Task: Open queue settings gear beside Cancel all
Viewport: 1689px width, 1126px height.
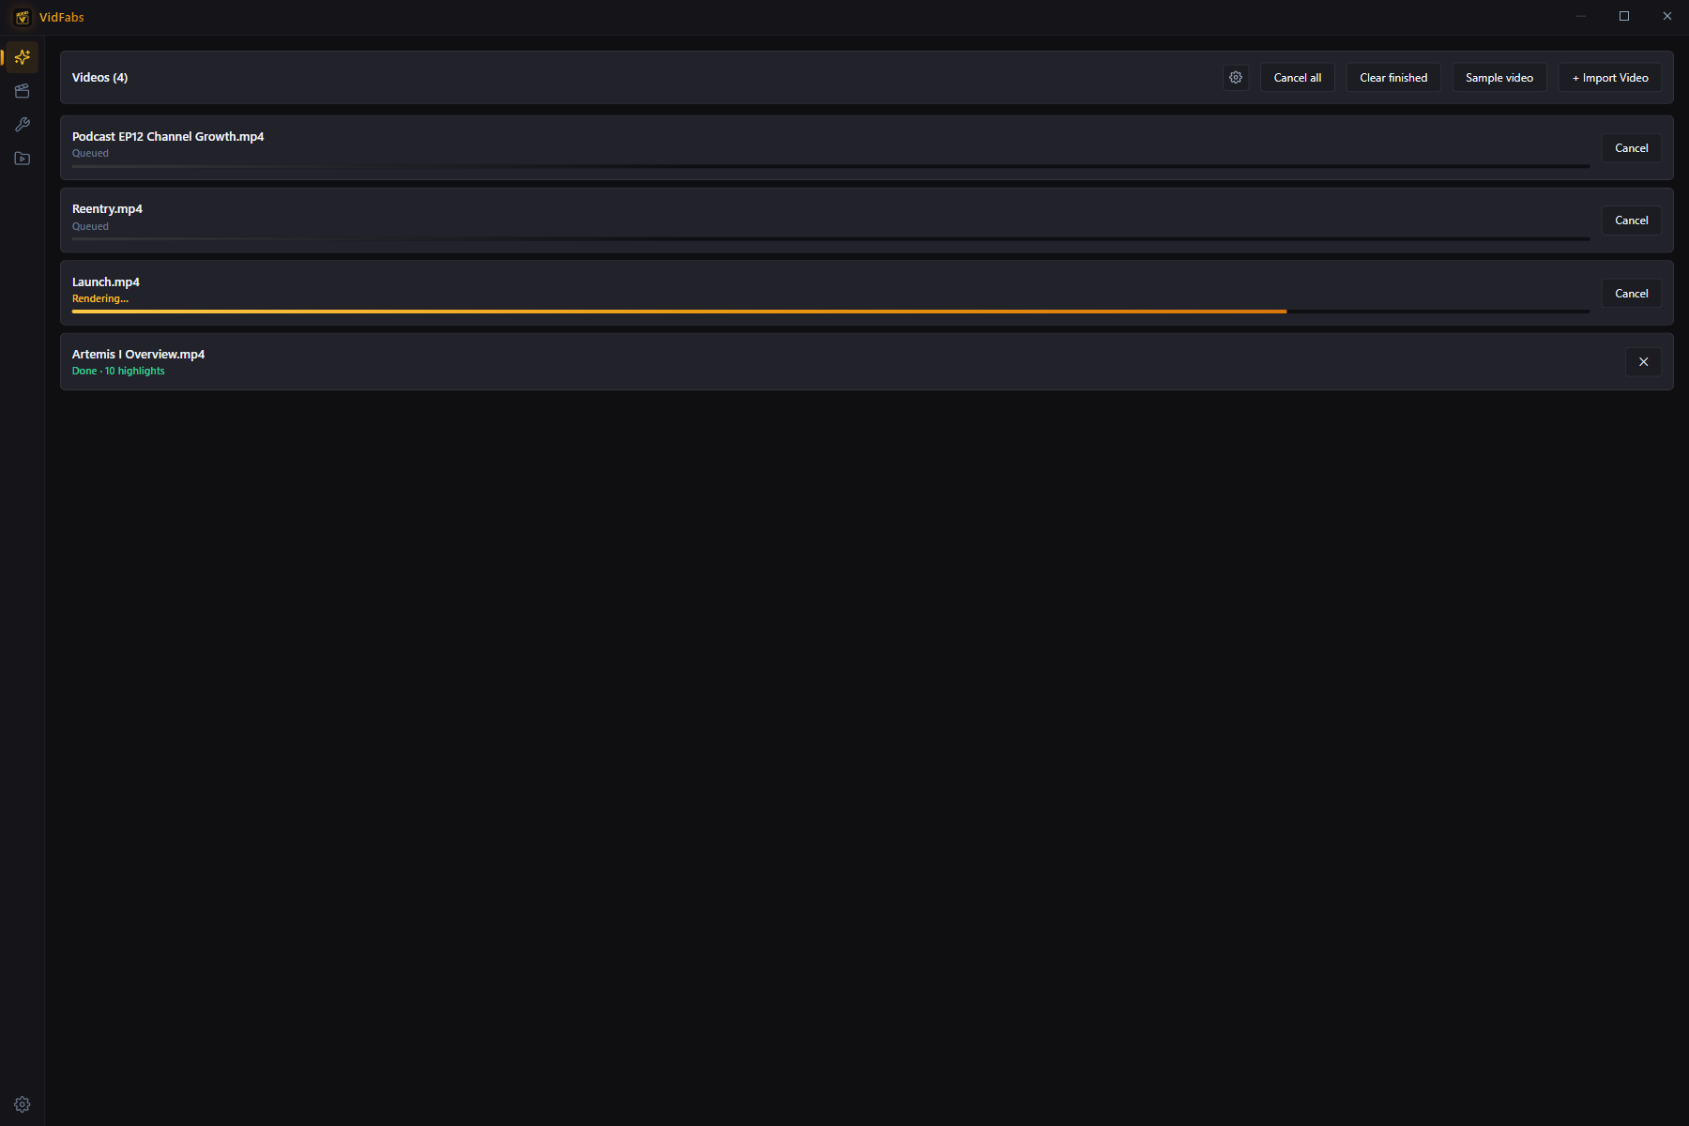Action: pyautogui.click(x=1236, y=78)
